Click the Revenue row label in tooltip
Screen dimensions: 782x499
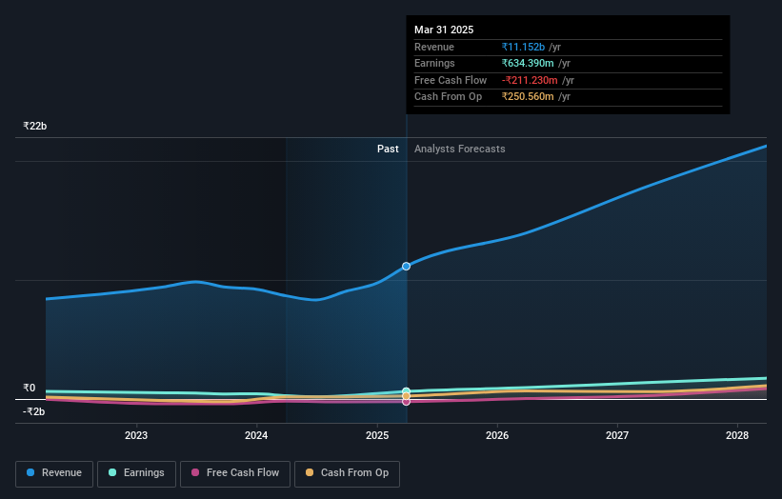(434, 47)
